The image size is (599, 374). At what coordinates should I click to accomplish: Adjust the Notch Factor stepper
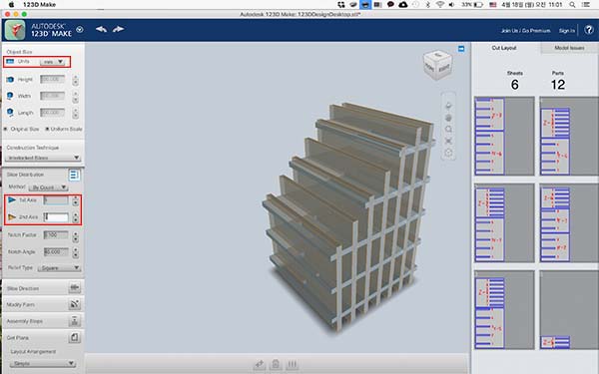[75, 237]
